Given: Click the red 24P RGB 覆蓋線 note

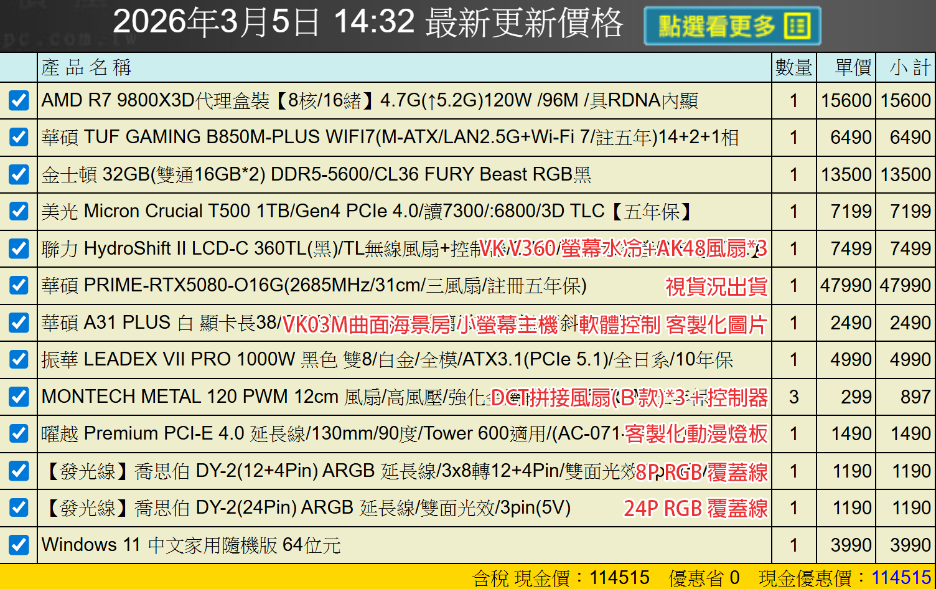Looking at the screenshot, I should 696,508.
